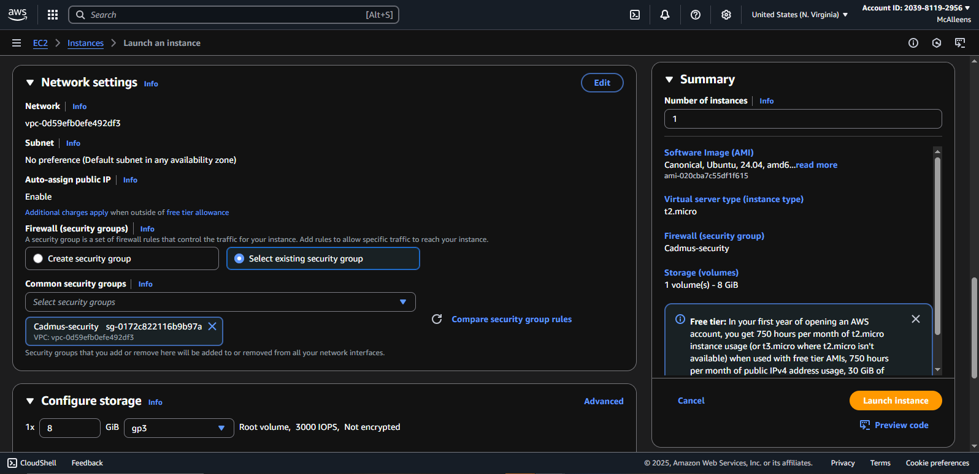979x474 pixels.
Task: Open Advanced storage configuration
Action: click(x=604, y=401)
